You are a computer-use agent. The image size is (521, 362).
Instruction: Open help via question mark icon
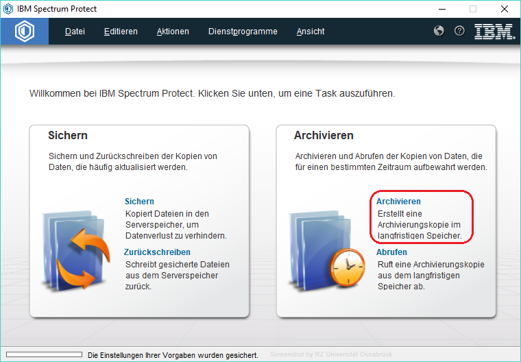pos(460,31)
